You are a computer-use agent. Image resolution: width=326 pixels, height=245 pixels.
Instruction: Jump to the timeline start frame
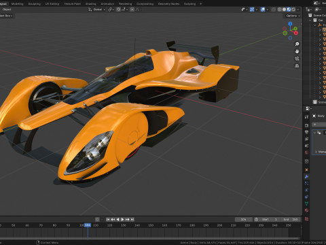point(108,219)
